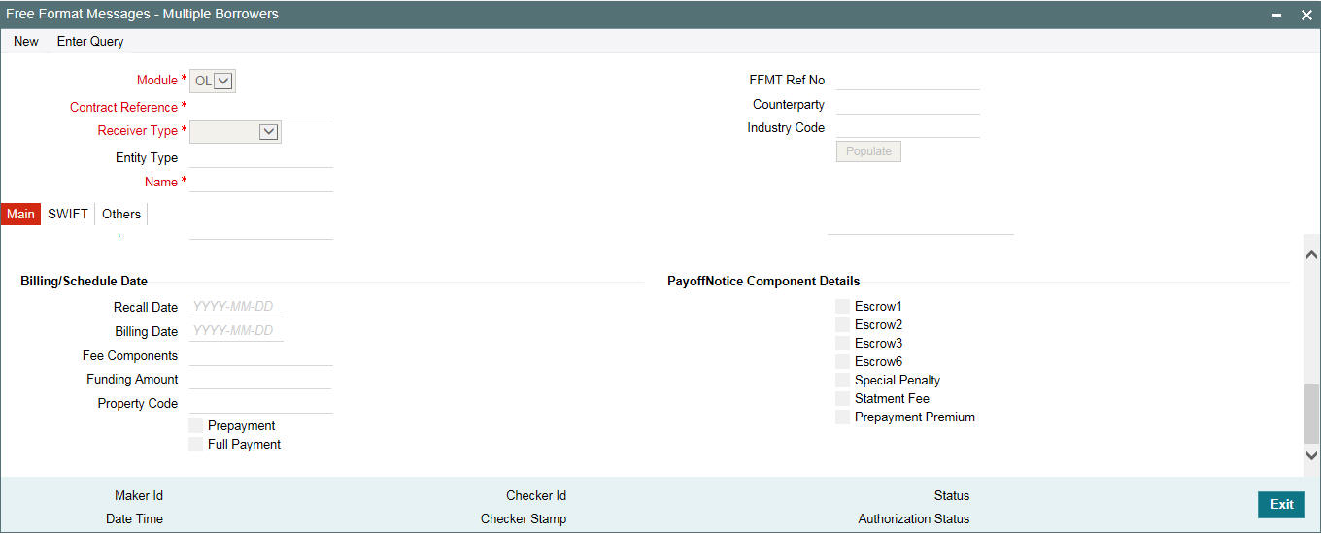The width and height of the screenshot is (1321, 534).
Task: Click the scroll down arrow of the form
Action: (x=1311, y=454)
